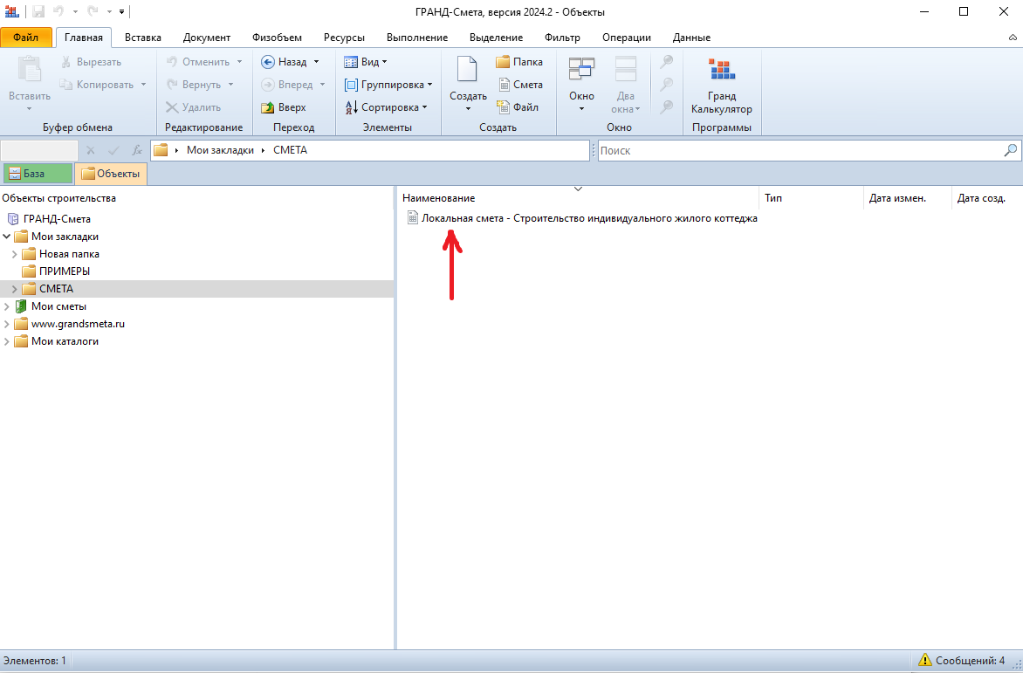Open the Группировка dropdown
The height and width of the screenshot is (673, 1023).
tap(388, 85)
